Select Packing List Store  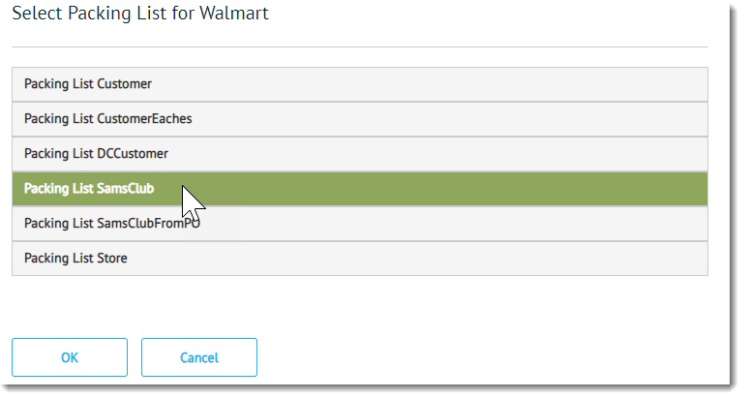tap(359, 259)
